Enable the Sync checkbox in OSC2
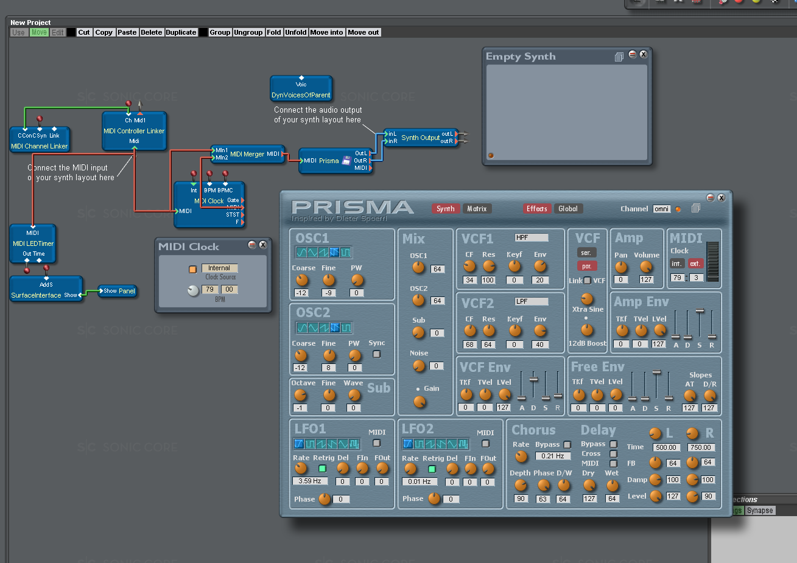The height and width of the screenshot is (563, 797). point(376,353)
